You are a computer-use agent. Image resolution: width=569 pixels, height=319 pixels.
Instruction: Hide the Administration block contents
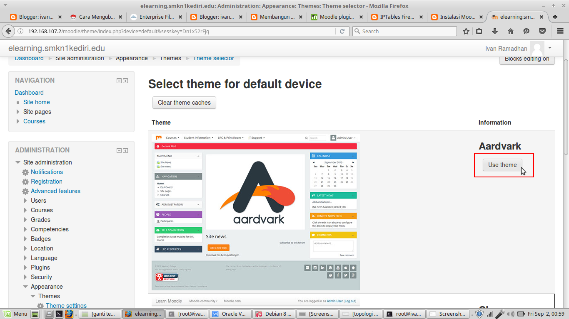pos(119,150)
